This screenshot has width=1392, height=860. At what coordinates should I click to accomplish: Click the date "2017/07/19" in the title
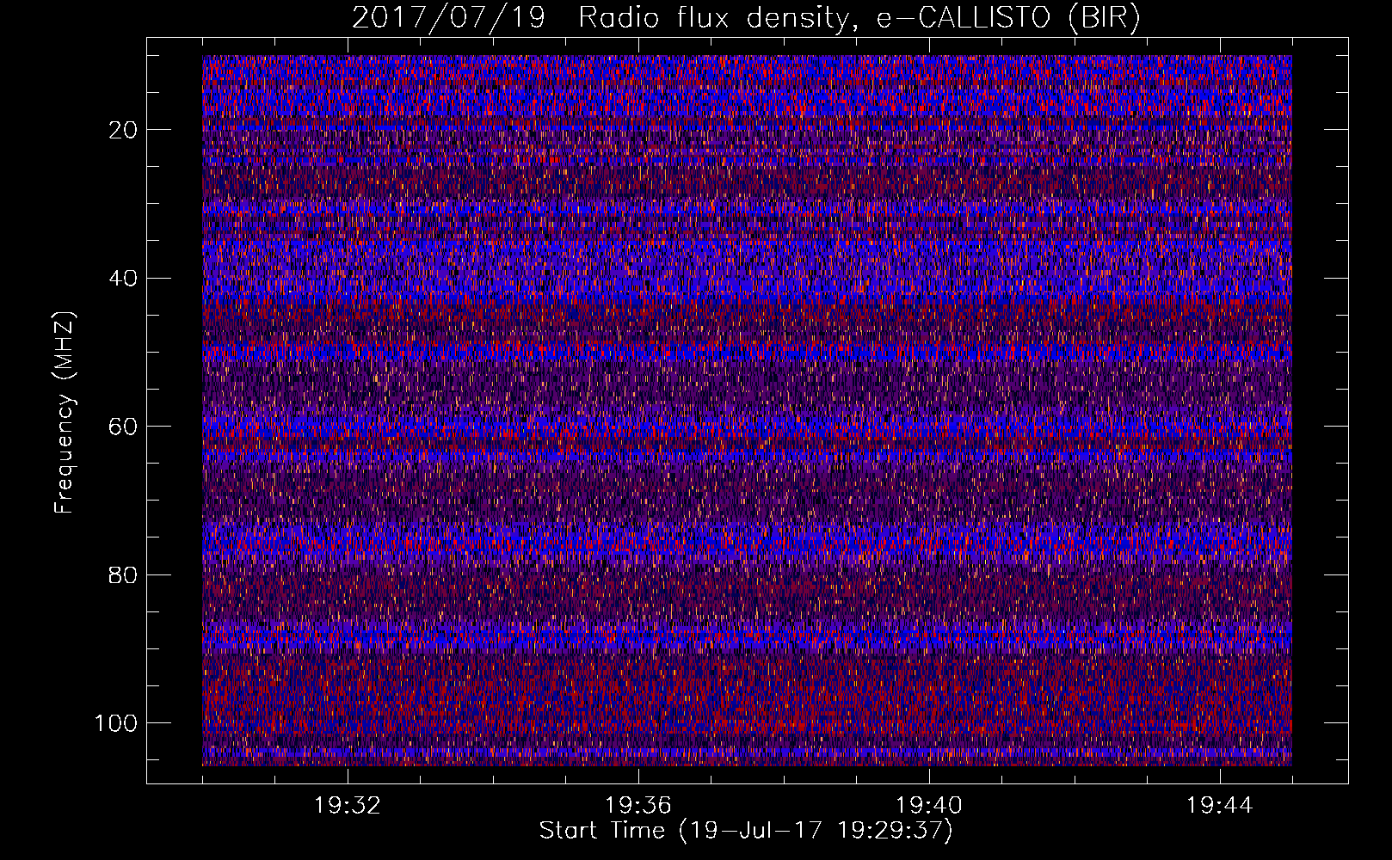tap(448, 17)
